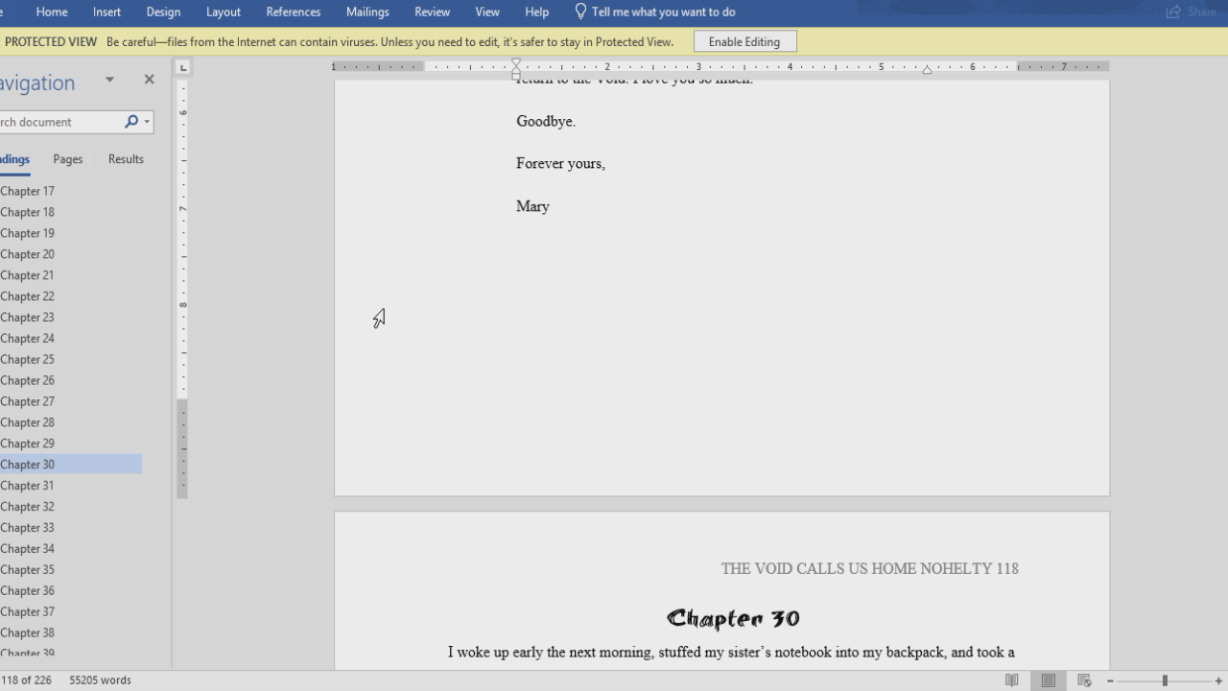The width and height of the screenshot is (1228, 691).
Task: Switch to Headings tab in Navigation
Action: point(14,159)
